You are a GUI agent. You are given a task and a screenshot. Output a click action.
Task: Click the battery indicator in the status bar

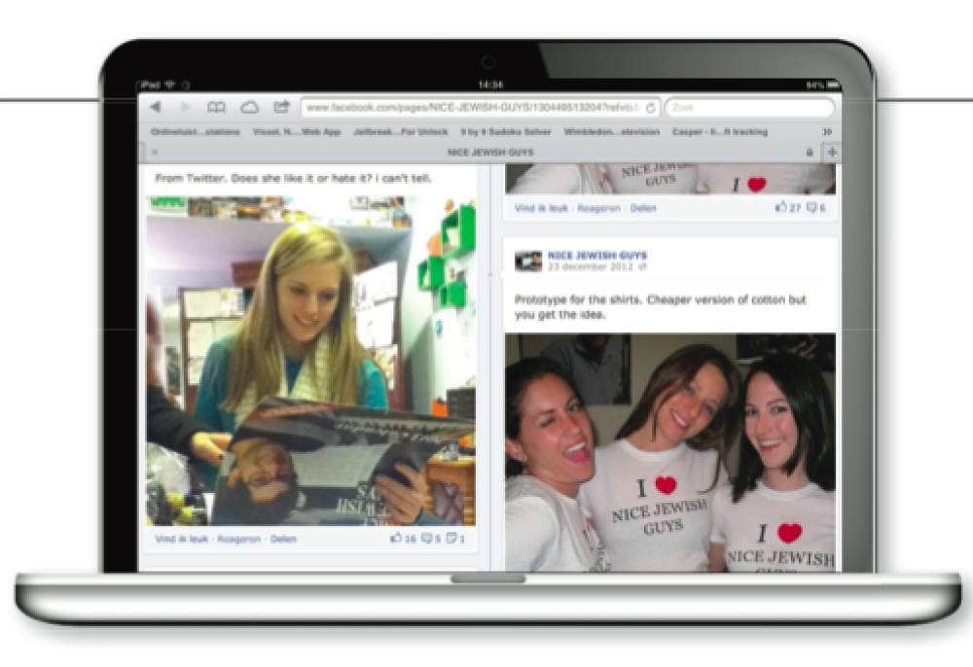(834, 85)
